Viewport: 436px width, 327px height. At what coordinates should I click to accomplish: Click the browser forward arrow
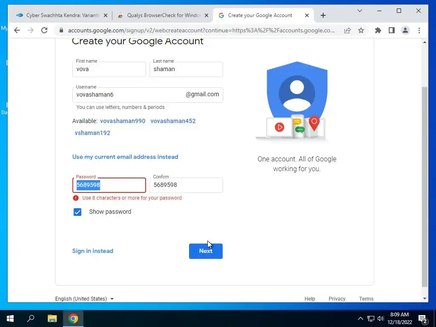point(31,30)
